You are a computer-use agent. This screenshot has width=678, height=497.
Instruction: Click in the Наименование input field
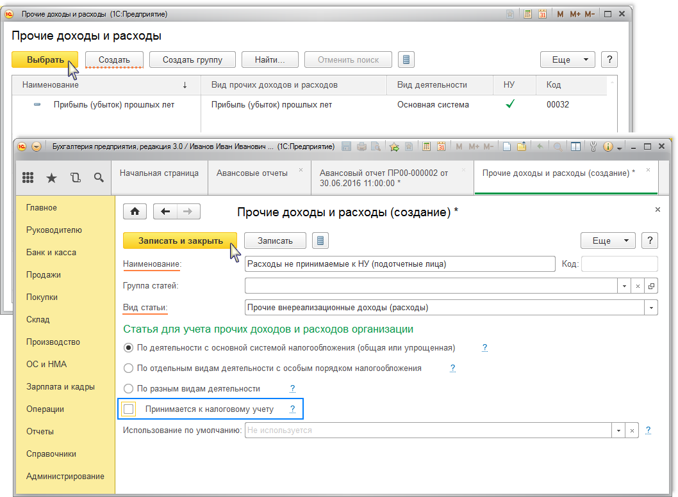coord(400,264)
